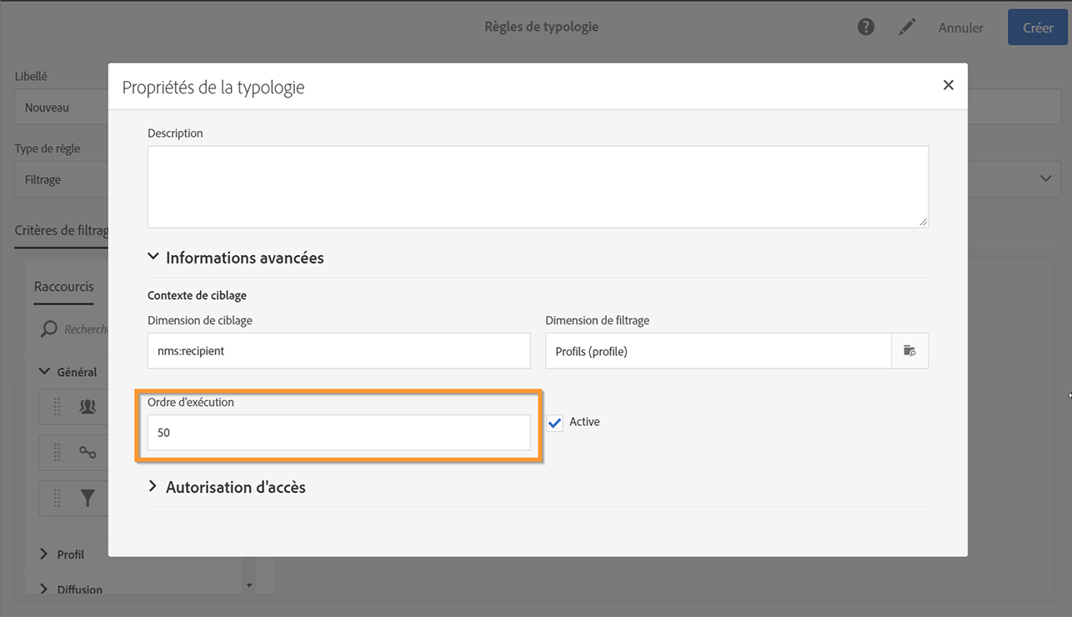Focus the Description text area
The height and width of the screenshot is (617, 1072).
pos(538,187)
